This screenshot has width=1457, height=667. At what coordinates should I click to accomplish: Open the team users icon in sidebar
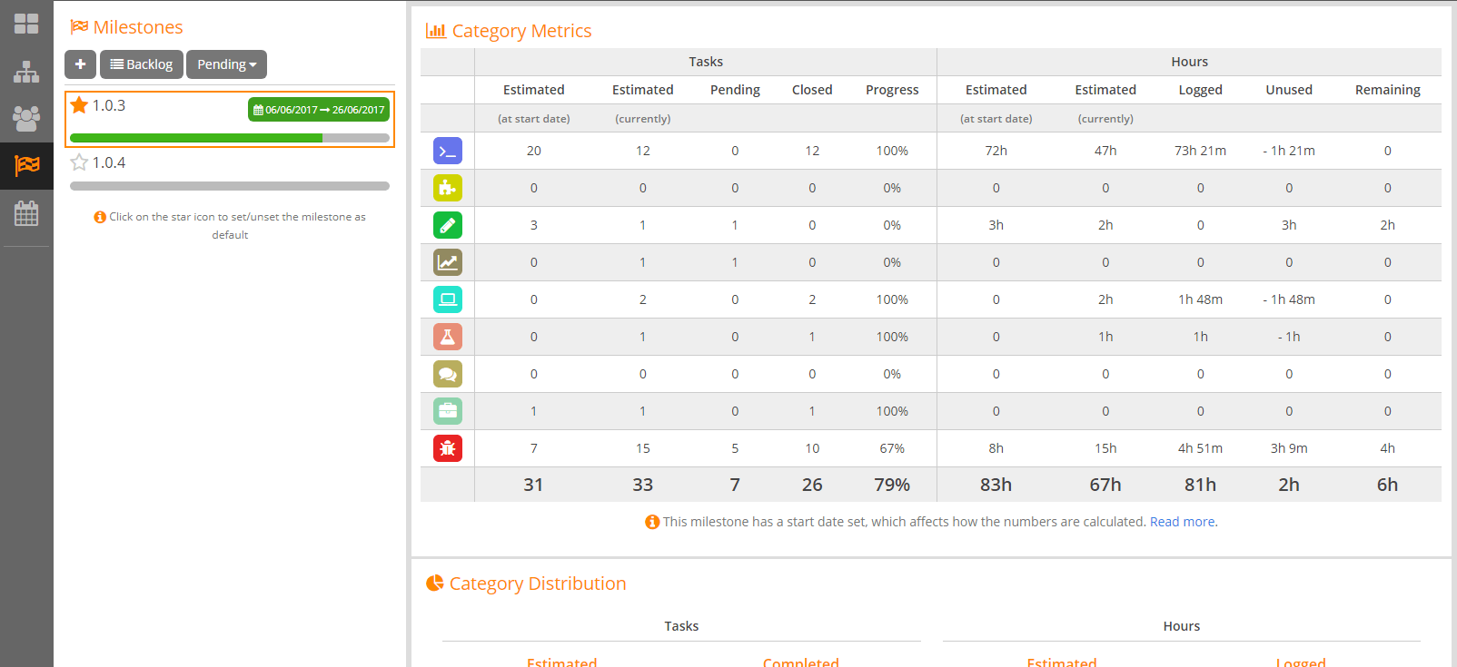[26, 118]
